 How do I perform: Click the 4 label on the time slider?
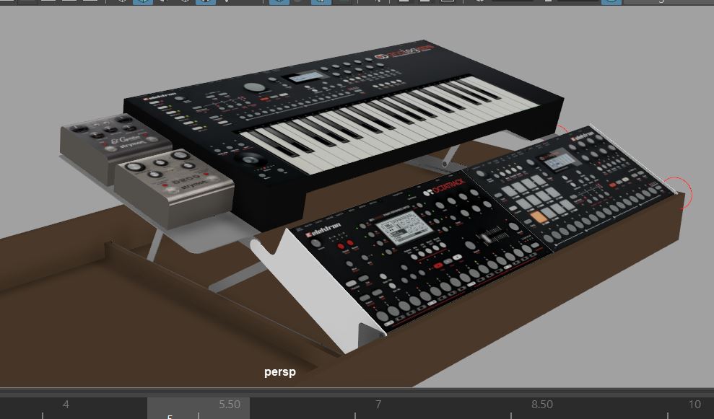point(66,405)
